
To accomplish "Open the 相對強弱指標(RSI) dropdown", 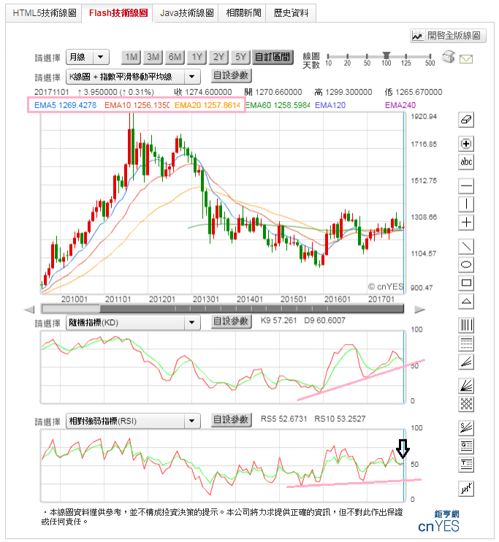I will [132, 421].
